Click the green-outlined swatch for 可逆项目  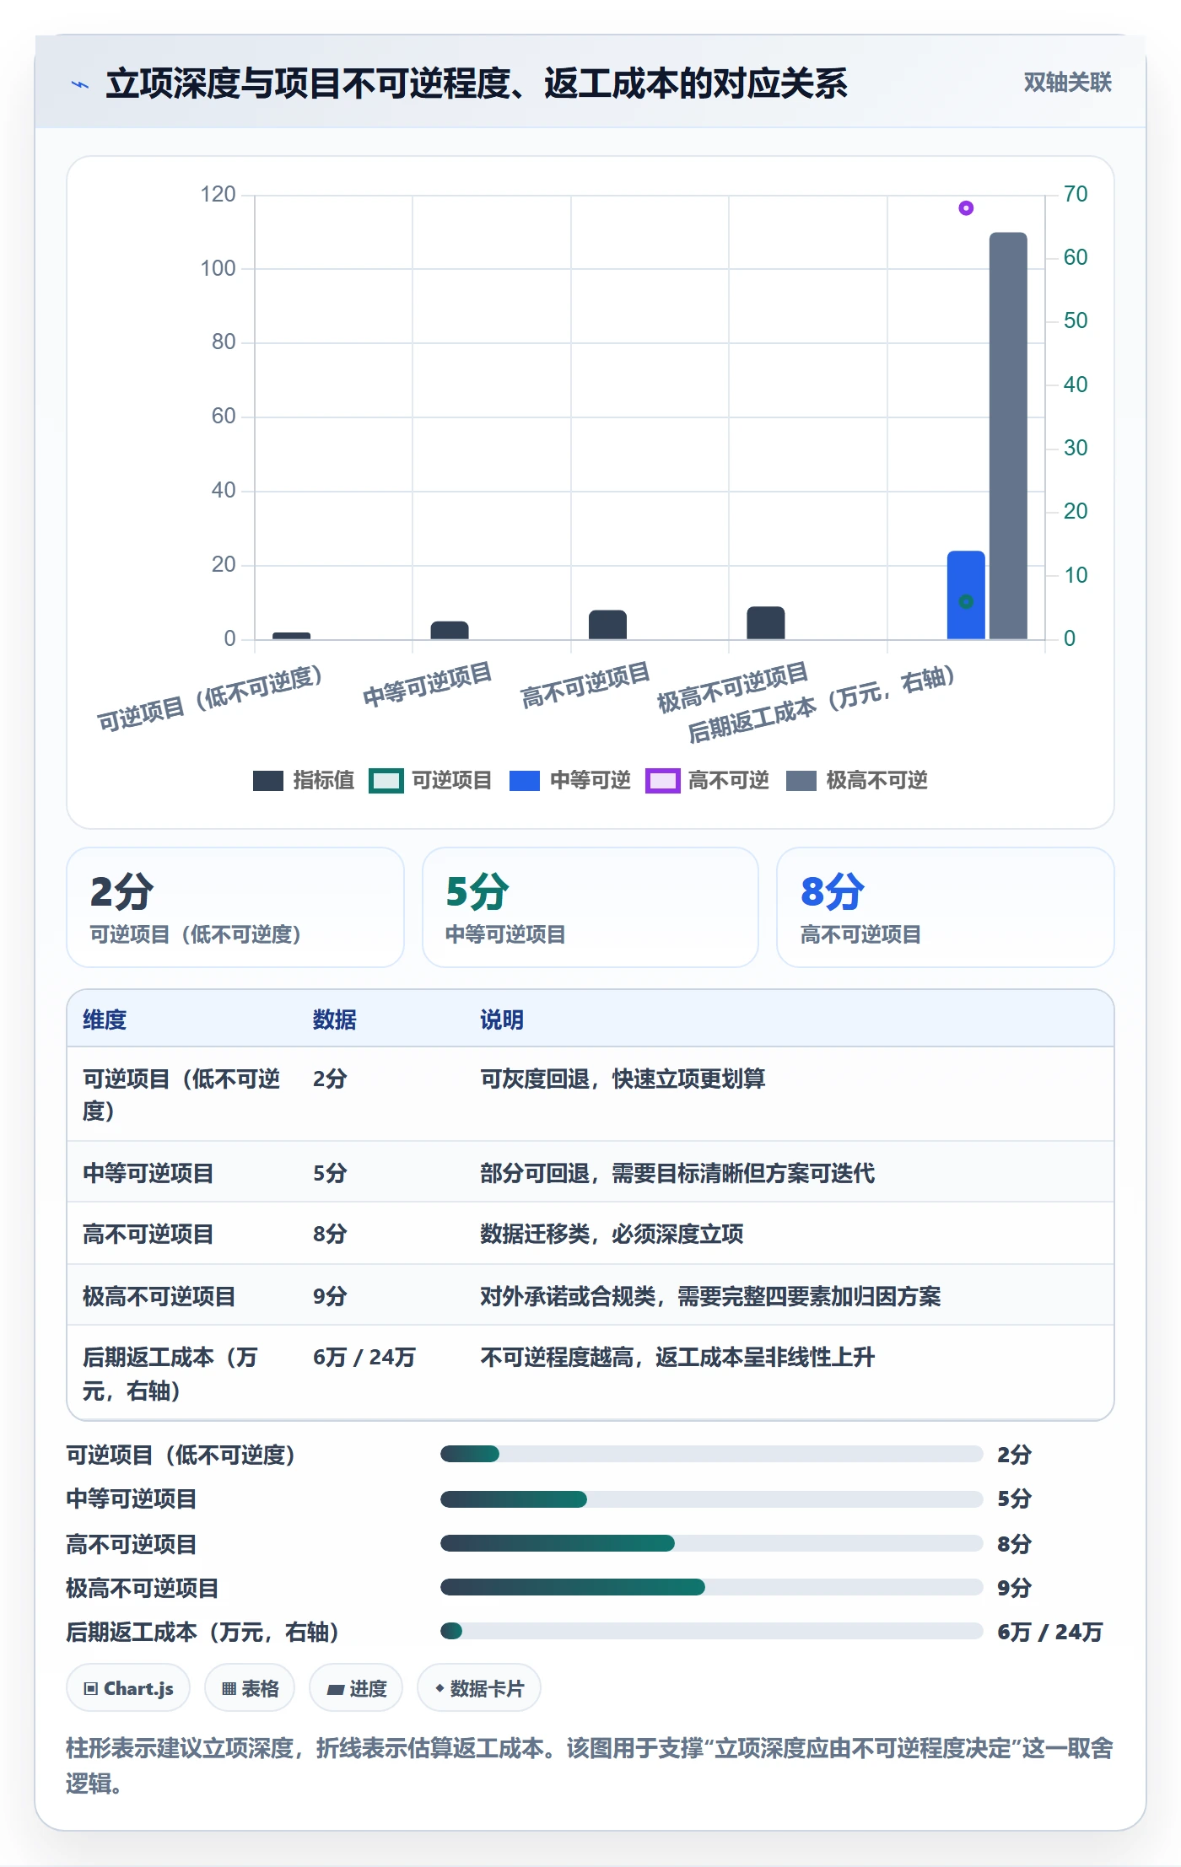pyautogui.click(x=386, y=781)
